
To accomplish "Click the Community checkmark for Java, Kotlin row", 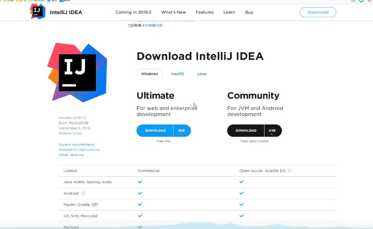I will pos(242,182).
